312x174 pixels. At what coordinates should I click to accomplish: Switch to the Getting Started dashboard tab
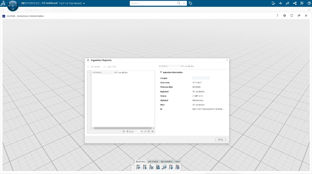pos(32,10)
